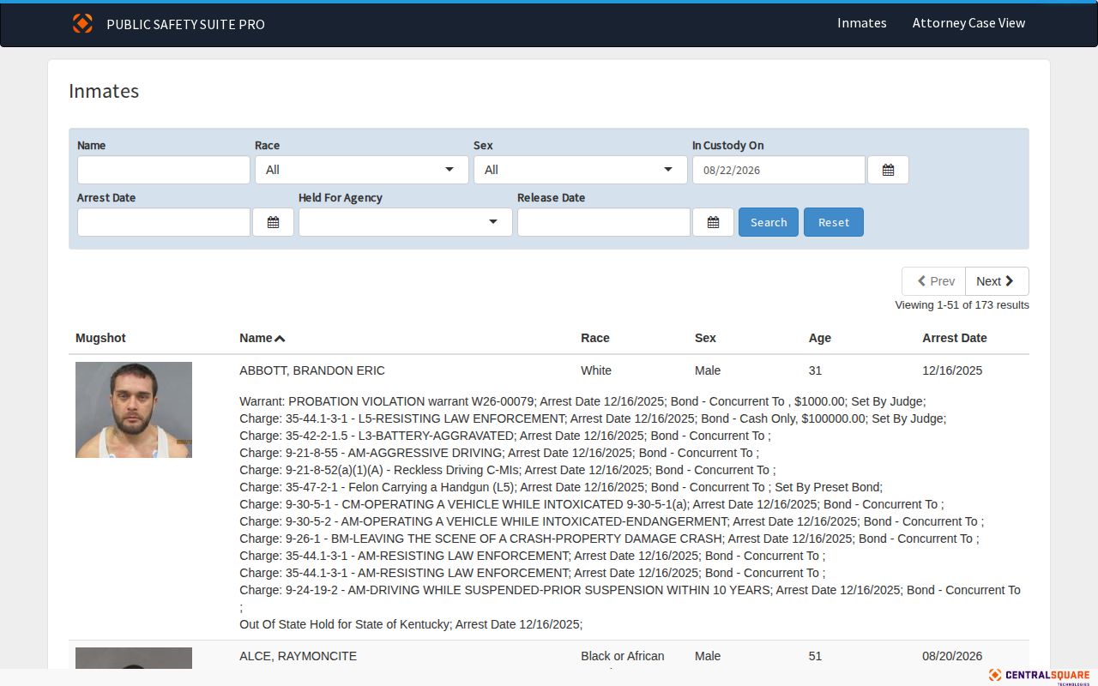Click the Age column header
1098x686 pixels.
click(x=820, y=338)
